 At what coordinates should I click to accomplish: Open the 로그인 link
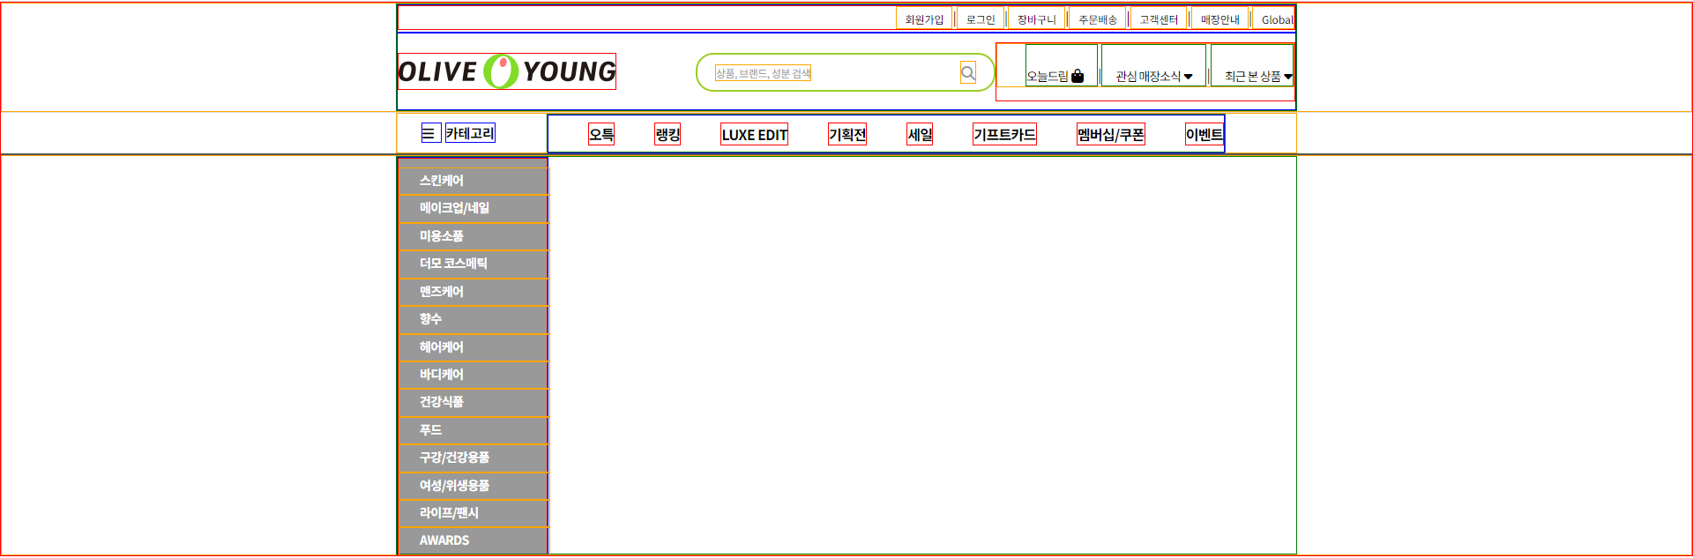(x=980, y=19)
